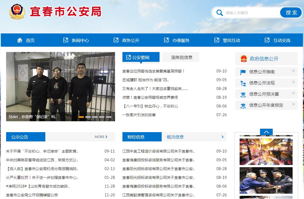Click the magnifying glass search icon

tap(219, 13)
